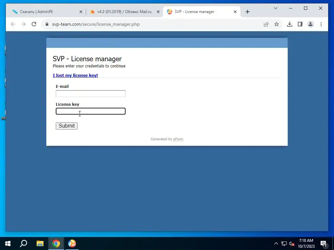Switch to the Облако Mail.ru tab
The image size is (334, 250).
click(x=124, y=12)
